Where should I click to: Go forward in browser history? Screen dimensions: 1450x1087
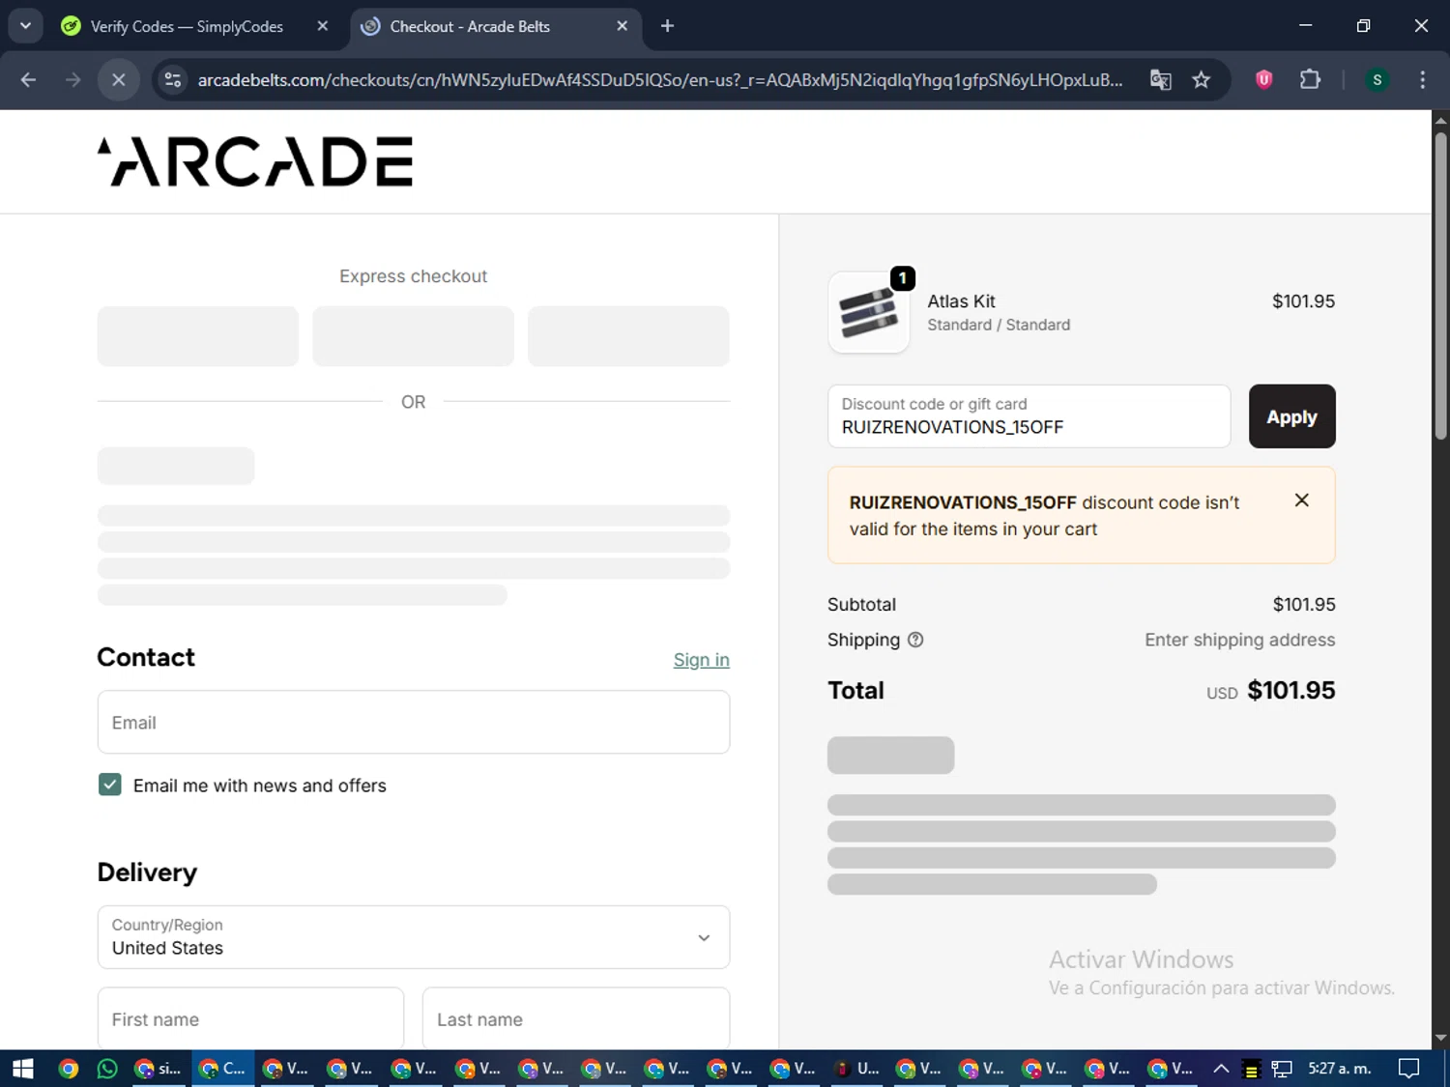(72, 80)
